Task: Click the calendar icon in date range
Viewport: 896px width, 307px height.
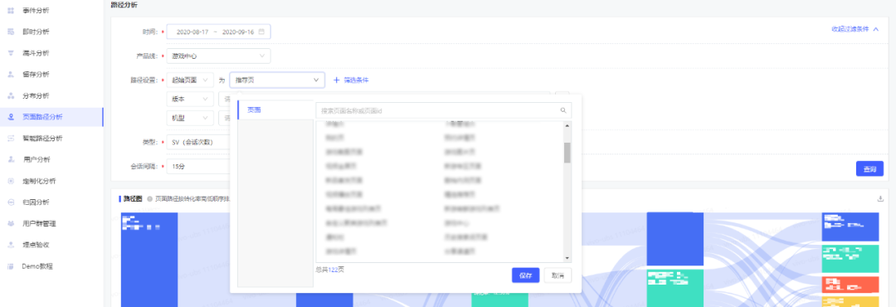Action: tap(261, 32)
